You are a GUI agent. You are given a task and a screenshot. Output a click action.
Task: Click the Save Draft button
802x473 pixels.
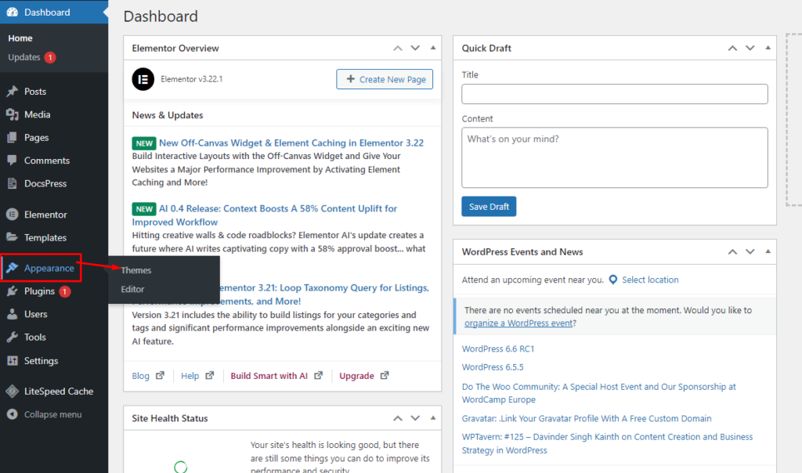(x=489, y=207)
